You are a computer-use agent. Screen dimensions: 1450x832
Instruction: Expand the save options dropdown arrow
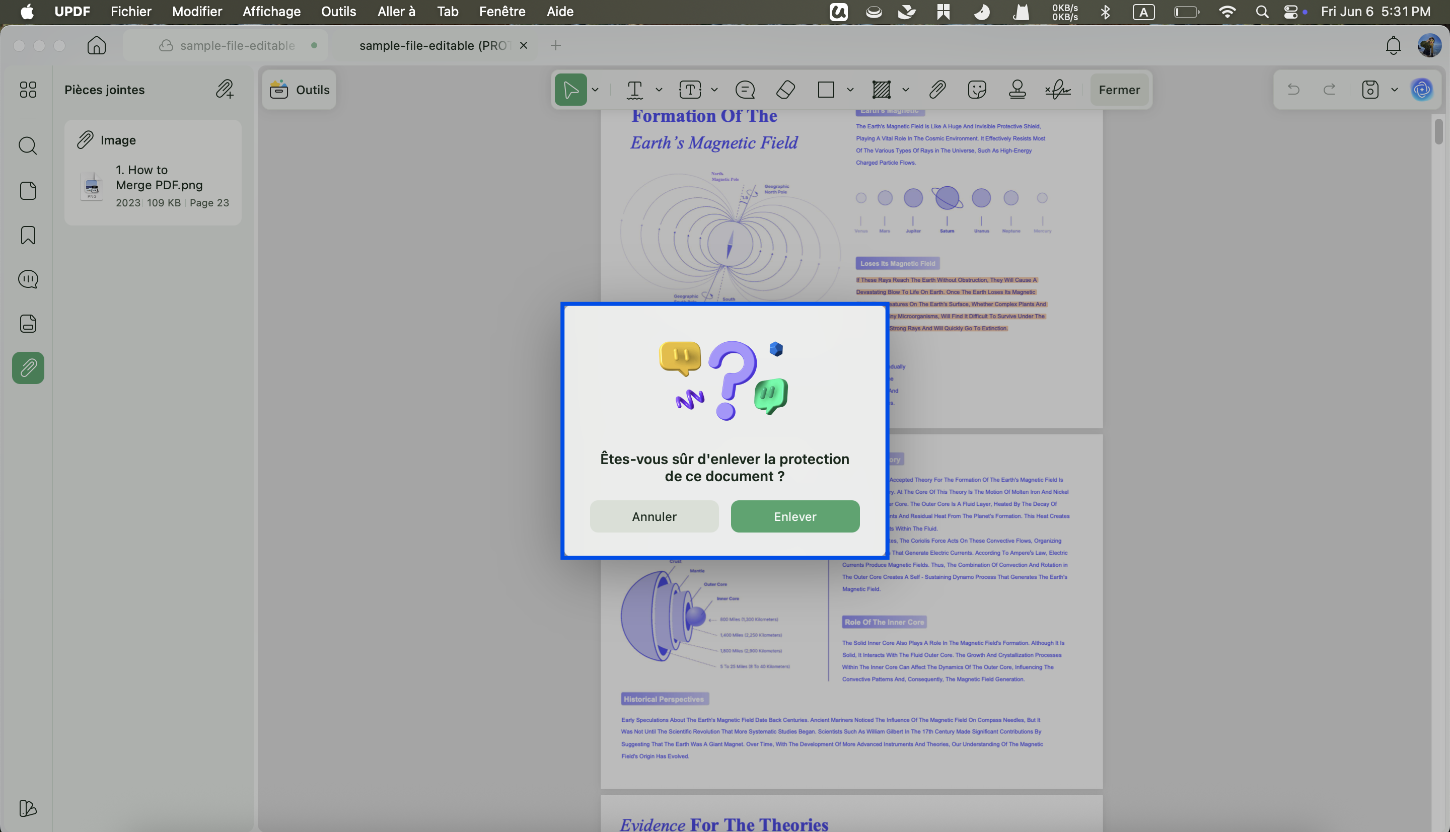tap(1394, 90)
